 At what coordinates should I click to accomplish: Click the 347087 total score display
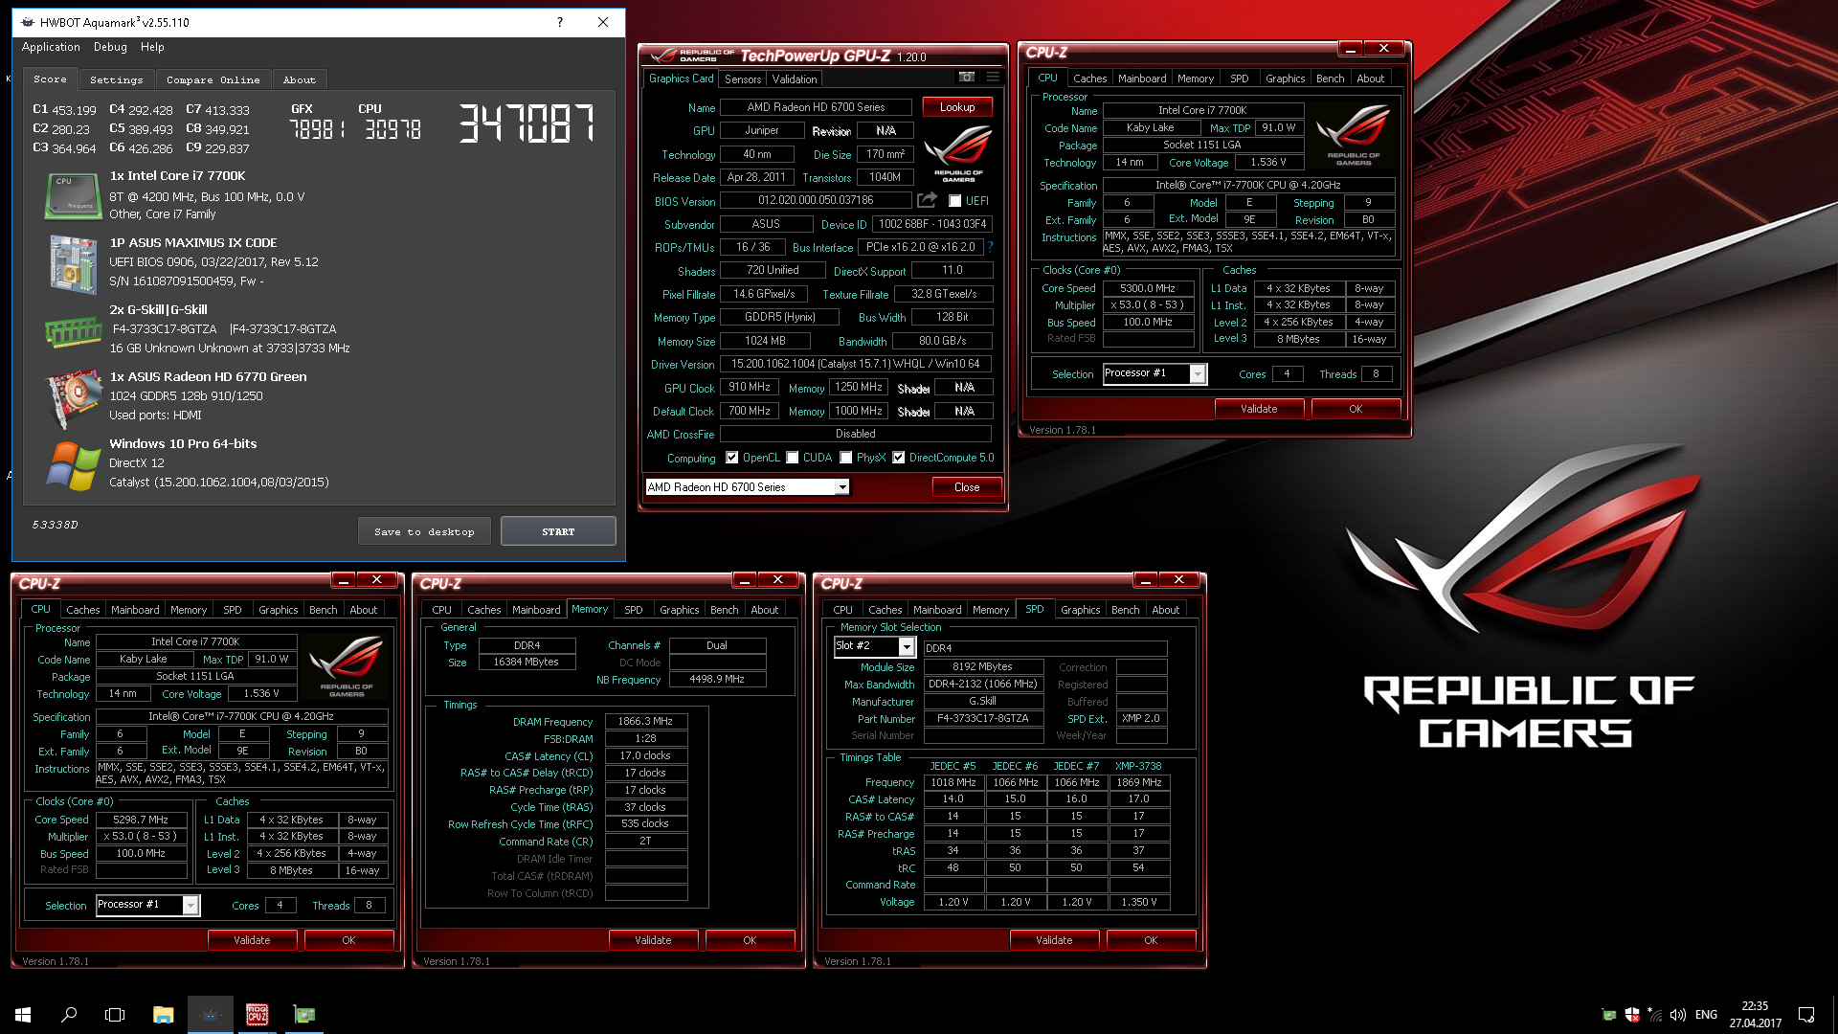pyautogui.click(x=527, y=124)
